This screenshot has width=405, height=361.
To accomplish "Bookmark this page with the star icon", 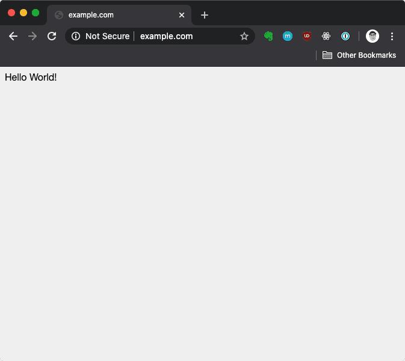I will click(x=244, y=36).
